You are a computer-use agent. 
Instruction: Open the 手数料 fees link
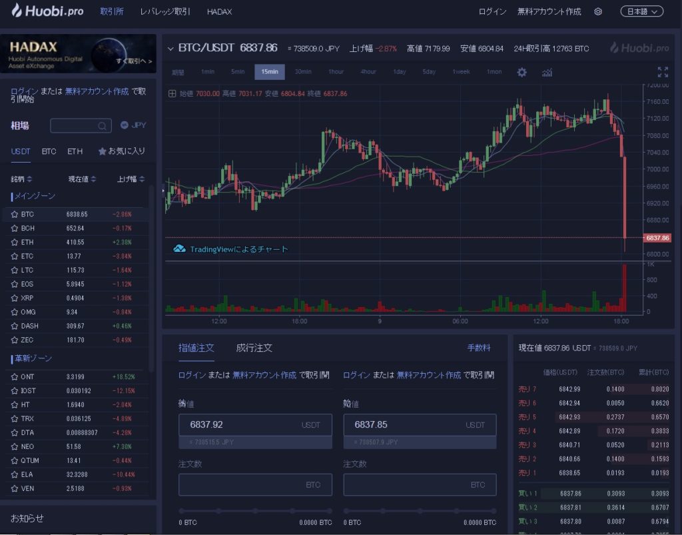479,348
